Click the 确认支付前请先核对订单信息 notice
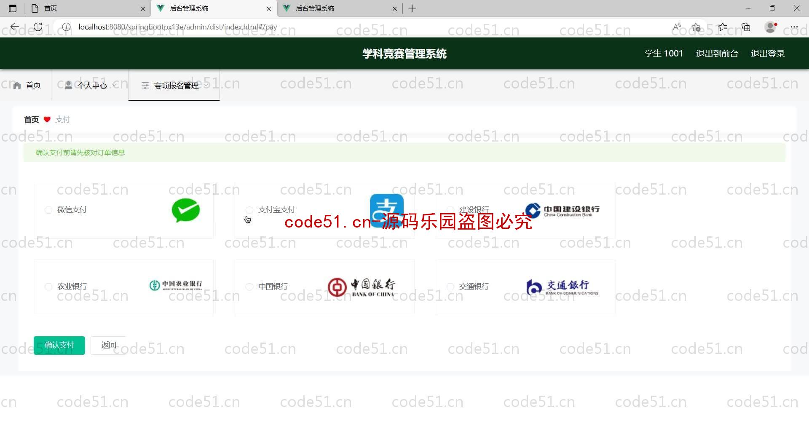809x434 pixels. [404, 153]
